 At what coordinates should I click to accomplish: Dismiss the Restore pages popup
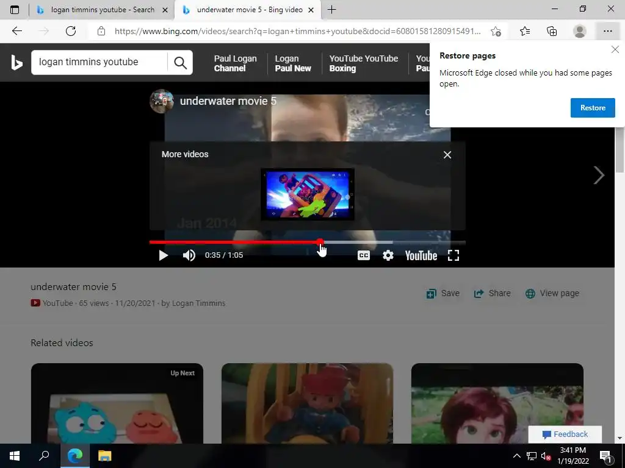(x=615, y=49)
